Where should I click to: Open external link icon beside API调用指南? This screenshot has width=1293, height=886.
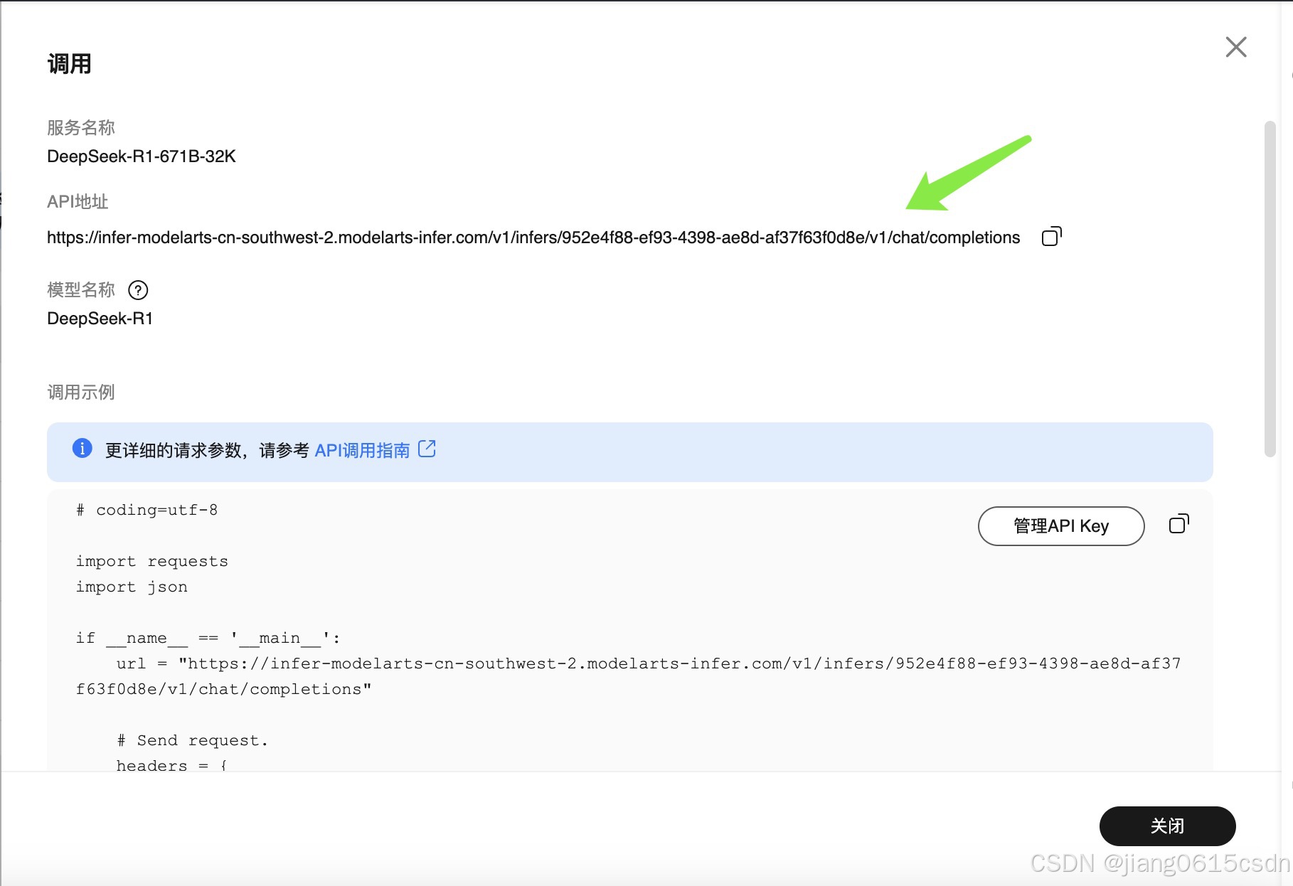(x=427, y=449)
